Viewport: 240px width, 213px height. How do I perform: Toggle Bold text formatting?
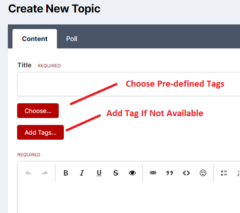(66, 173)
